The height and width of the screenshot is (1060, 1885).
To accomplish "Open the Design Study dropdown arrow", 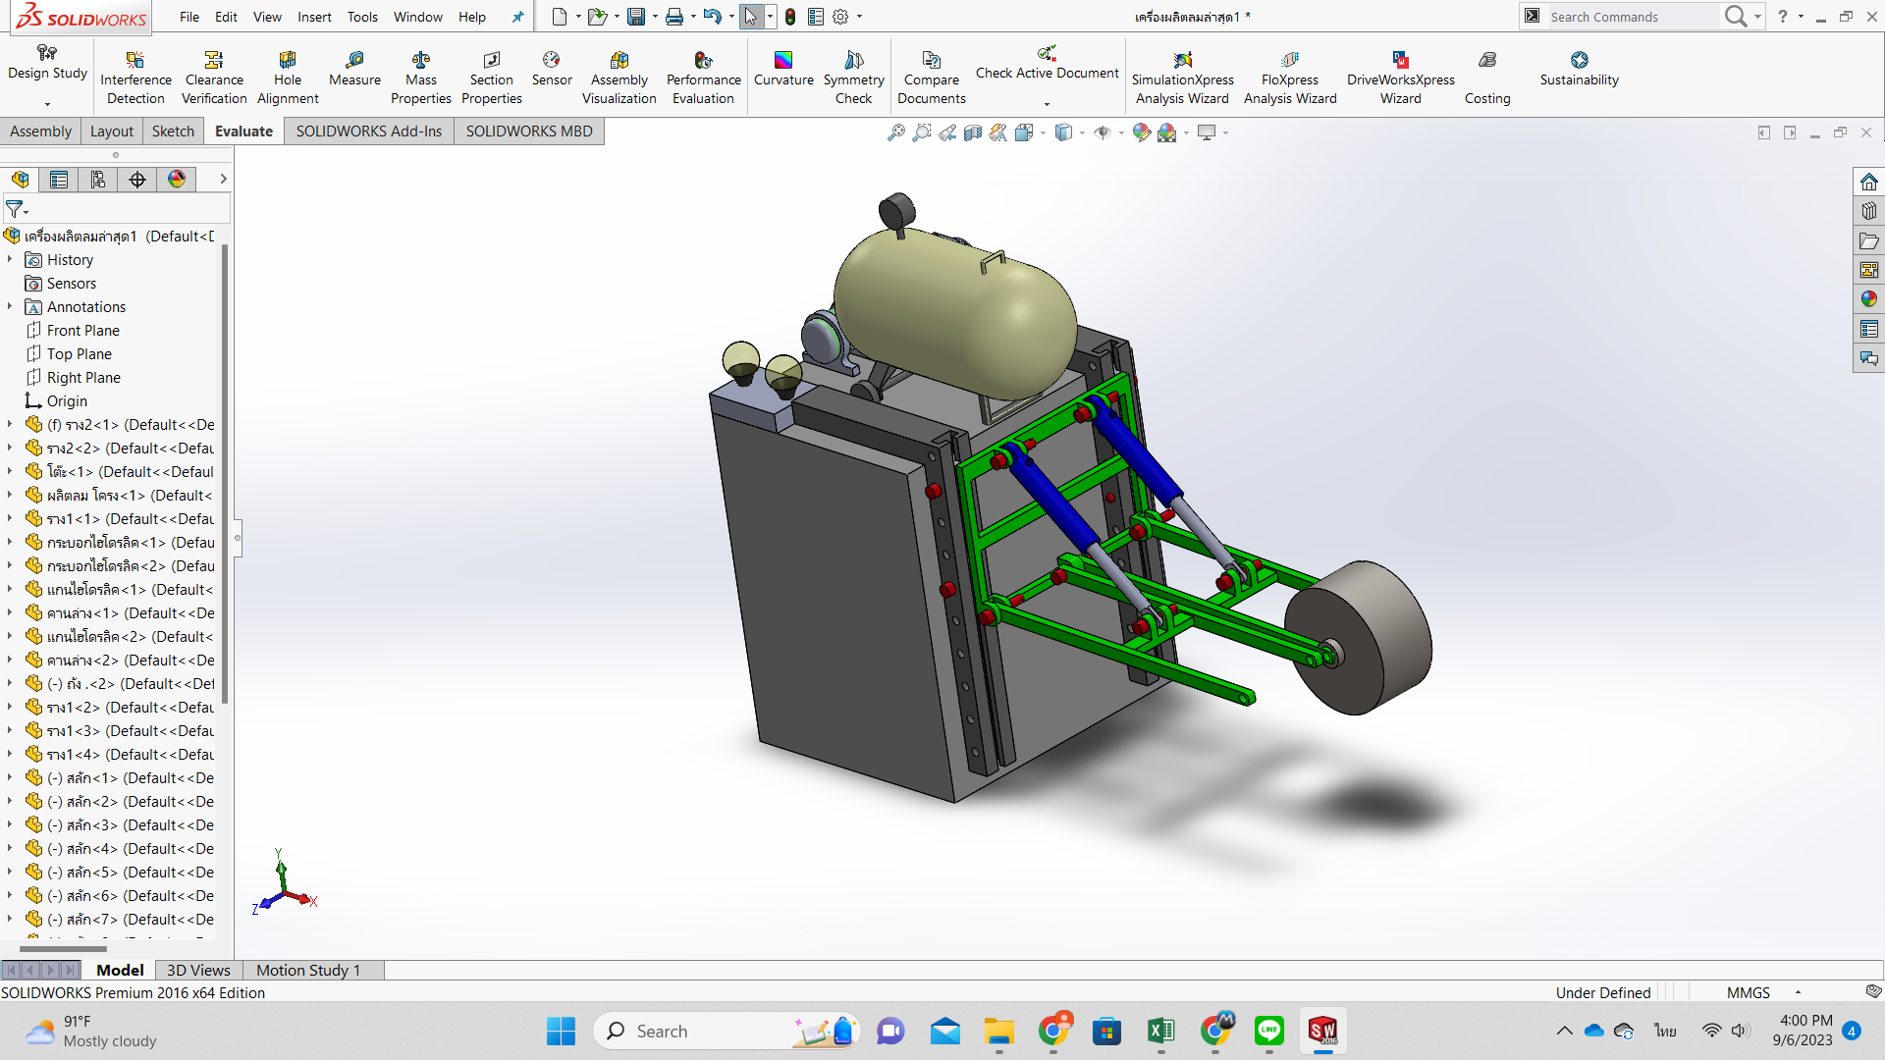I will 47,104.
